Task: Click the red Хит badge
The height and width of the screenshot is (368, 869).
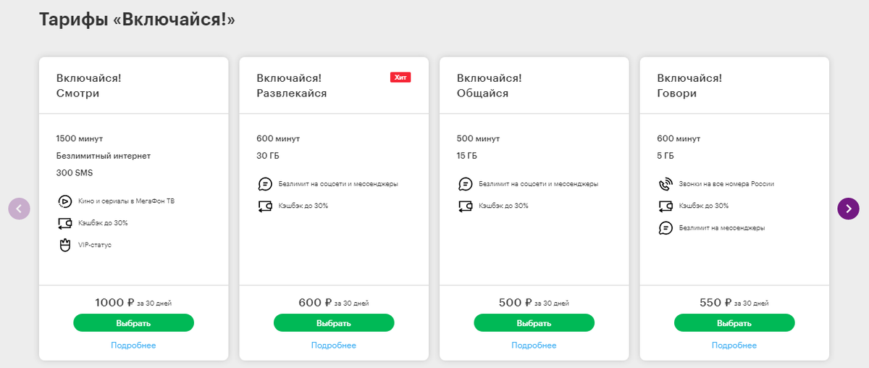Action: tap(400, 78)
